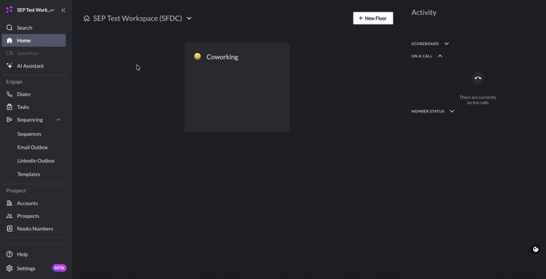Open LinkedIn Outbox
Screen dimensions: 546x279
(36, 161)
